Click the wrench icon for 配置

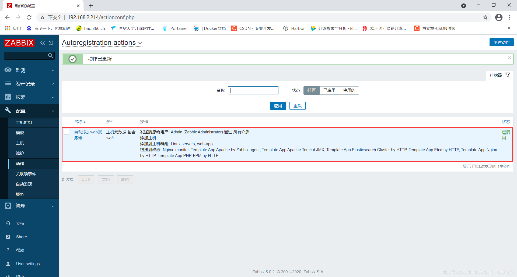pyautogui.click(x=8, y=110)
